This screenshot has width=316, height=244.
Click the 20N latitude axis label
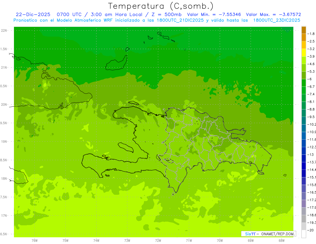click(4, 104)
